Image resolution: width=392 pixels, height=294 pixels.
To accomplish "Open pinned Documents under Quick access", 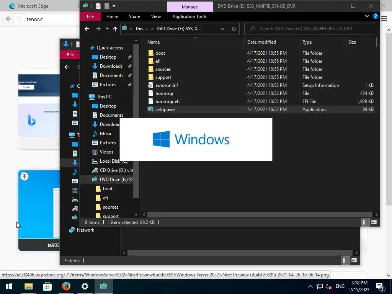I will [111, 75].
